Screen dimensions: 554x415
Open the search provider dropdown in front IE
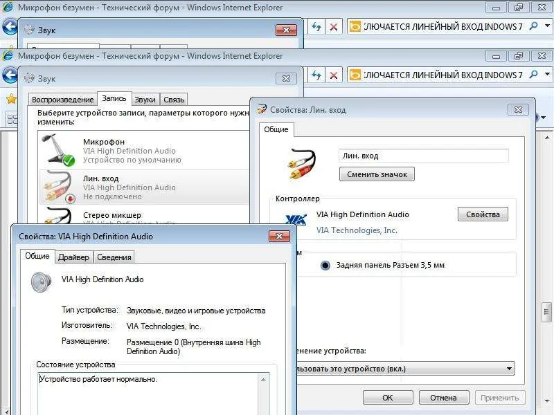click(547, 75)
